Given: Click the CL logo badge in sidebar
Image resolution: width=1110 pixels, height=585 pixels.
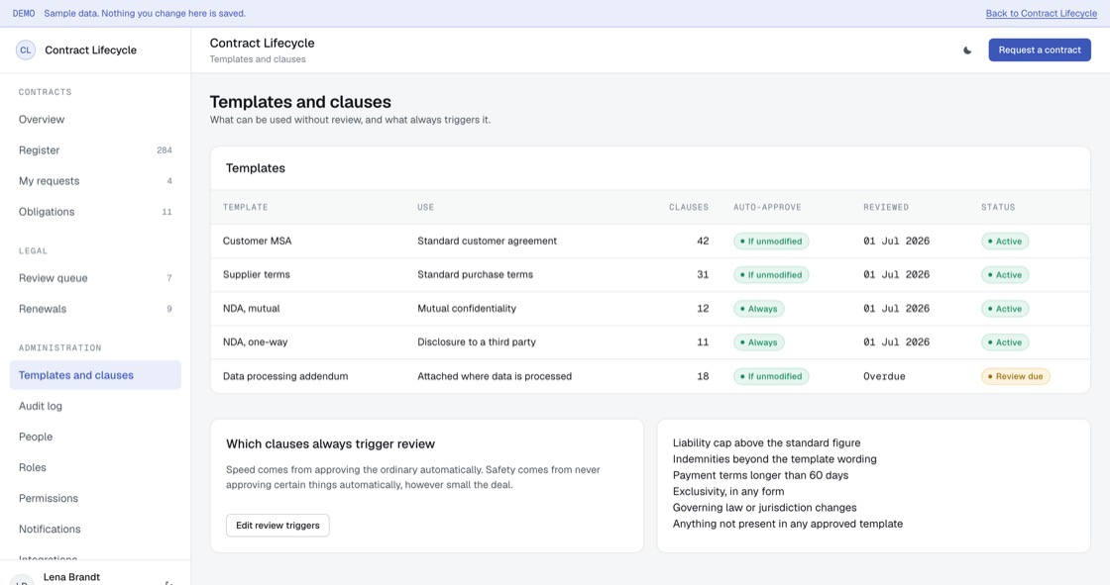Looking at the screenshot, I should 26,50.
